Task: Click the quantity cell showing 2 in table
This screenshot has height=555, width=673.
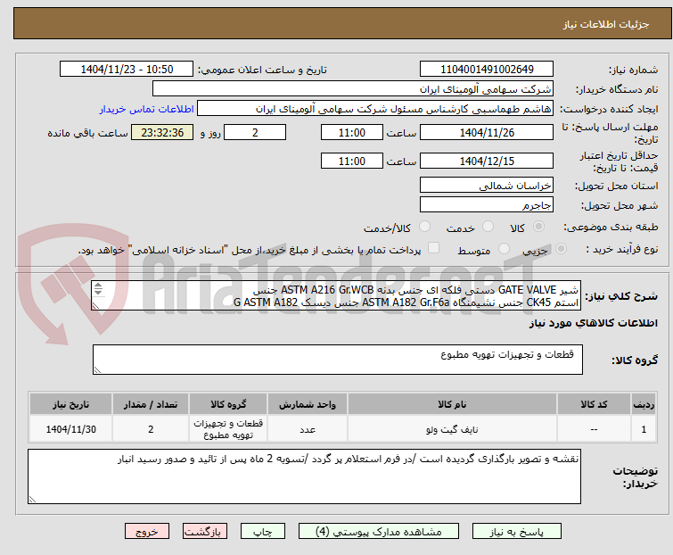Action: point(151,429)
